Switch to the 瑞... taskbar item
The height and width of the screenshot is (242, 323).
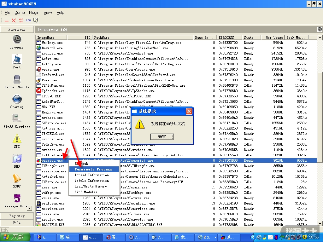pos(68,237)
